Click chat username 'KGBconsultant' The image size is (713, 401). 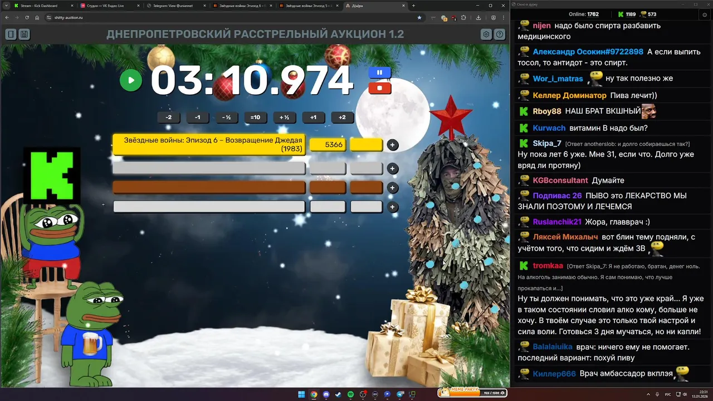coord(560,180)
